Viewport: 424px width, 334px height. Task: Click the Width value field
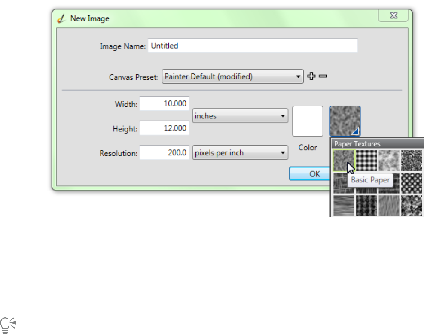pos(164,103)
